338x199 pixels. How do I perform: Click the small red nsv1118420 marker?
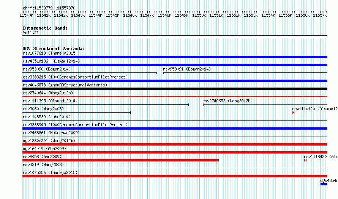tap(305, 160)
